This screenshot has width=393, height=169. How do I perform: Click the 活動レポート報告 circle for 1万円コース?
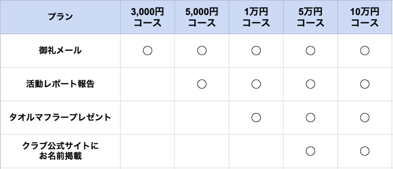tap(256, 84)
